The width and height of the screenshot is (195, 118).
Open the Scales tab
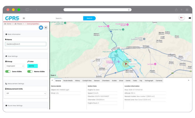pos(114,81)
